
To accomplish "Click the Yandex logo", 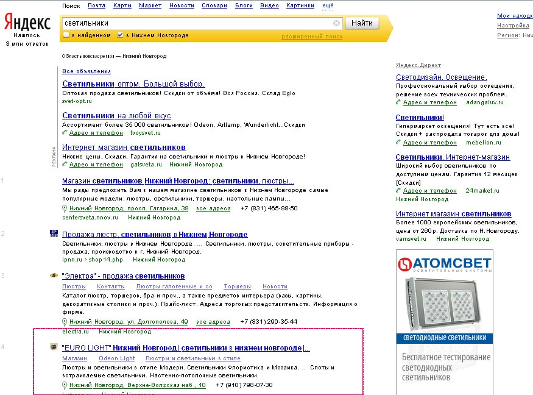I will coord(27,22).
